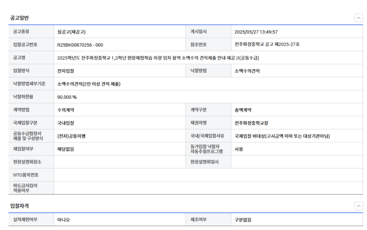Click the 현장설명회장소 label
The width and height of the screenshot is (367, 230).
(27, 162)
